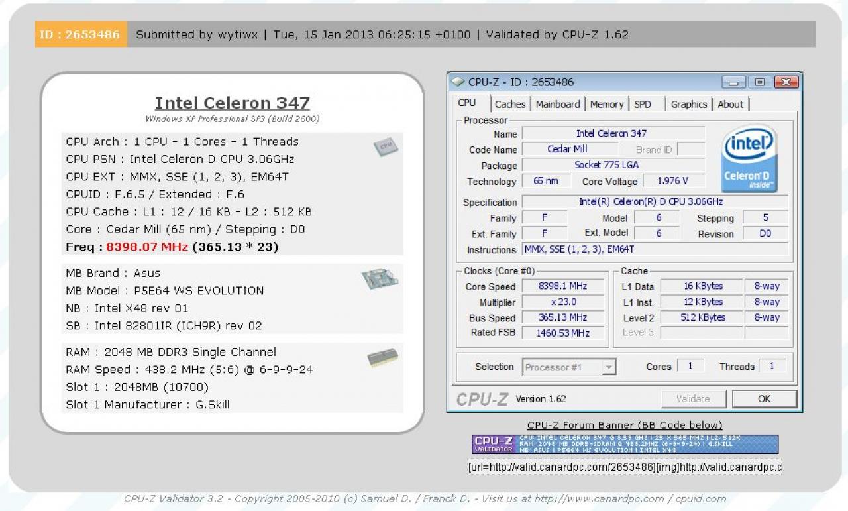Click the CPU-Z Version 1.62 label
Image resolution: width=848 pixels, height=511 pixels.
tap(541, 399)
